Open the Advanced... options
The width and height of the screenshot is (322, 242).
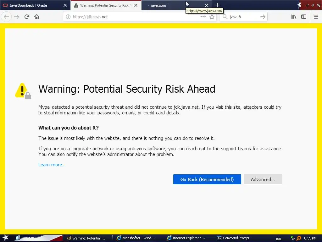pos(263,179)
